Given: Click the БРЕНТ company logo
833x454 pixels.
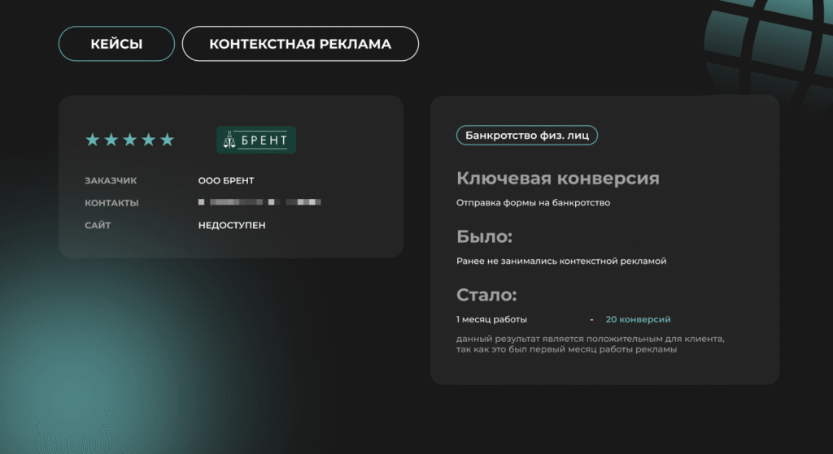Looking at the screenshot, I should [x=256, y=140].
